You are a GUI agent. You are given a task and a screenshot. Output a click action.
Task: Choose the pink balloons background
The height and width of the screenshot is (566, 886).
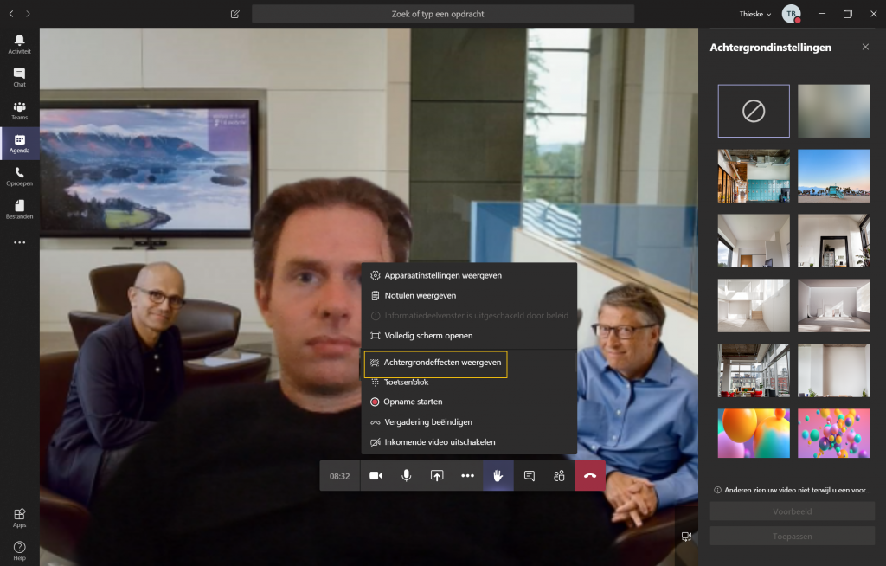(x=833, y=433)
